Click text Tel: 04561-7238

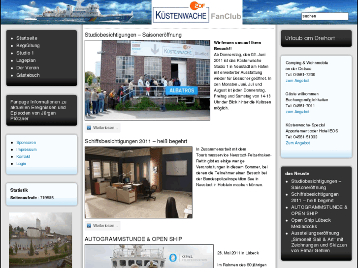300,75
